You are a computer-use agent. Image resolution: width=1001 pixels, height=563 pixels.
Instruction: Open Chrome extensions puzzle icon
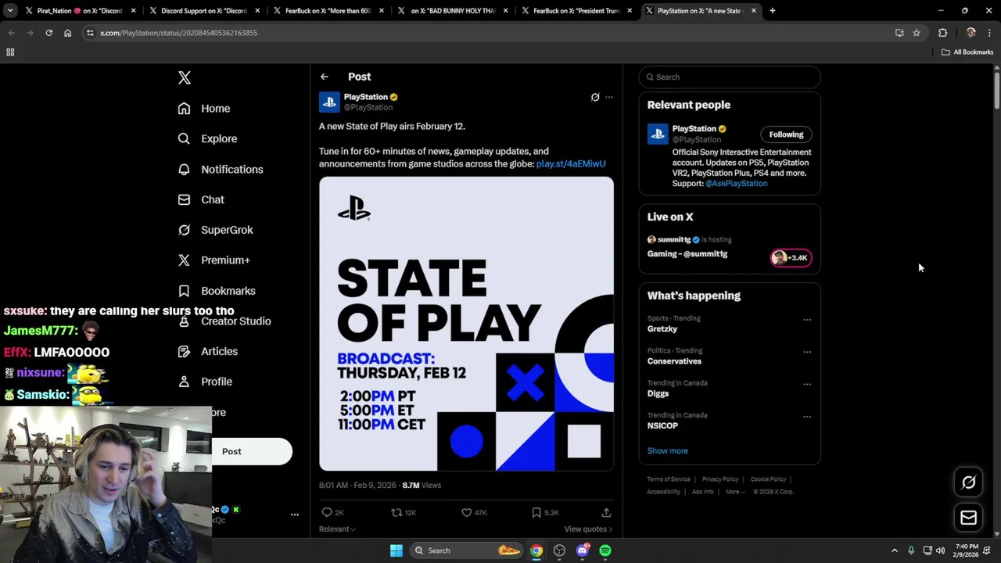point(942,33)
